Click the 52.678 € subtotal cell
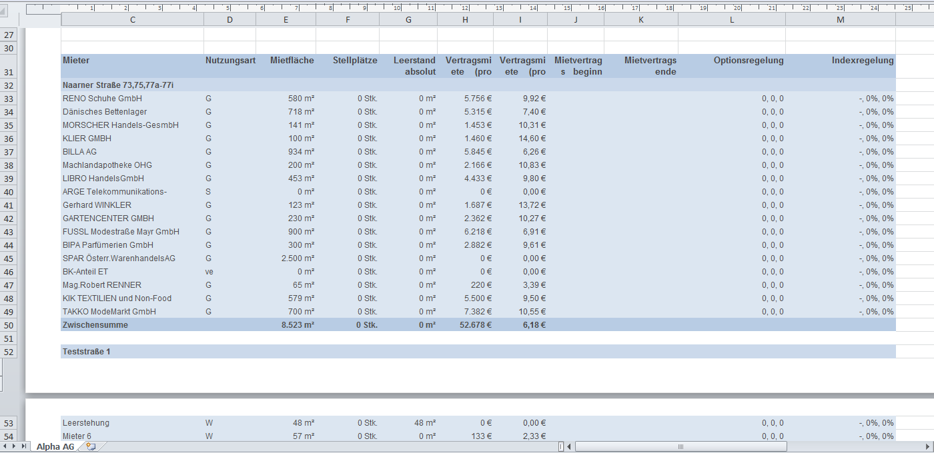The width and height of the screenshot is (934, 453). (x=466, y=325)
